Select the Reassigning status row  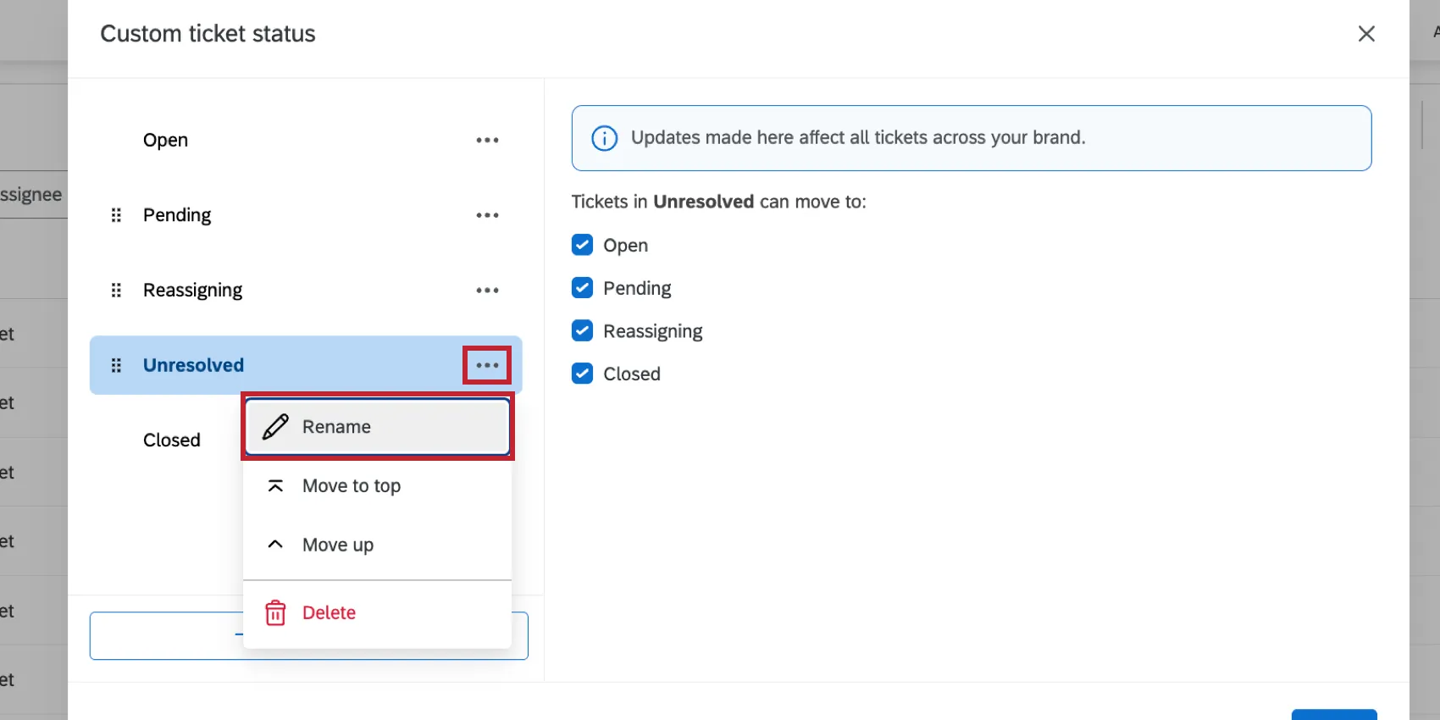click(306, 291)
